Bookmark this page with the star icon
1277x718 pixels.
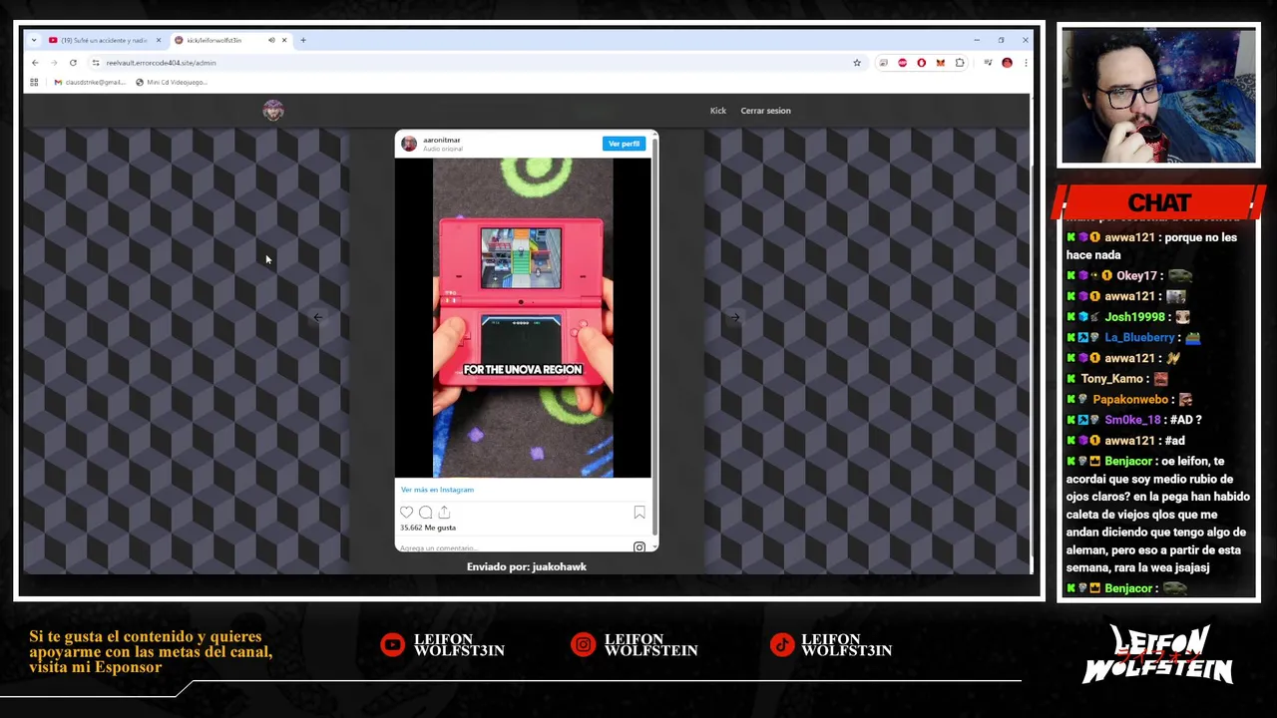pos(856,63)
